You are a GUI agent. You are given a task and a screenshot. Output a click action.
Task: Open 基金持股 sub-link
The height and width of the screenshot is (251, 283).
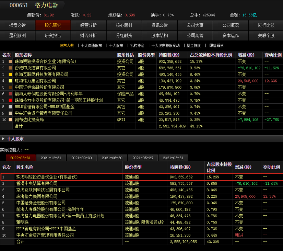[x=194, y=46]
